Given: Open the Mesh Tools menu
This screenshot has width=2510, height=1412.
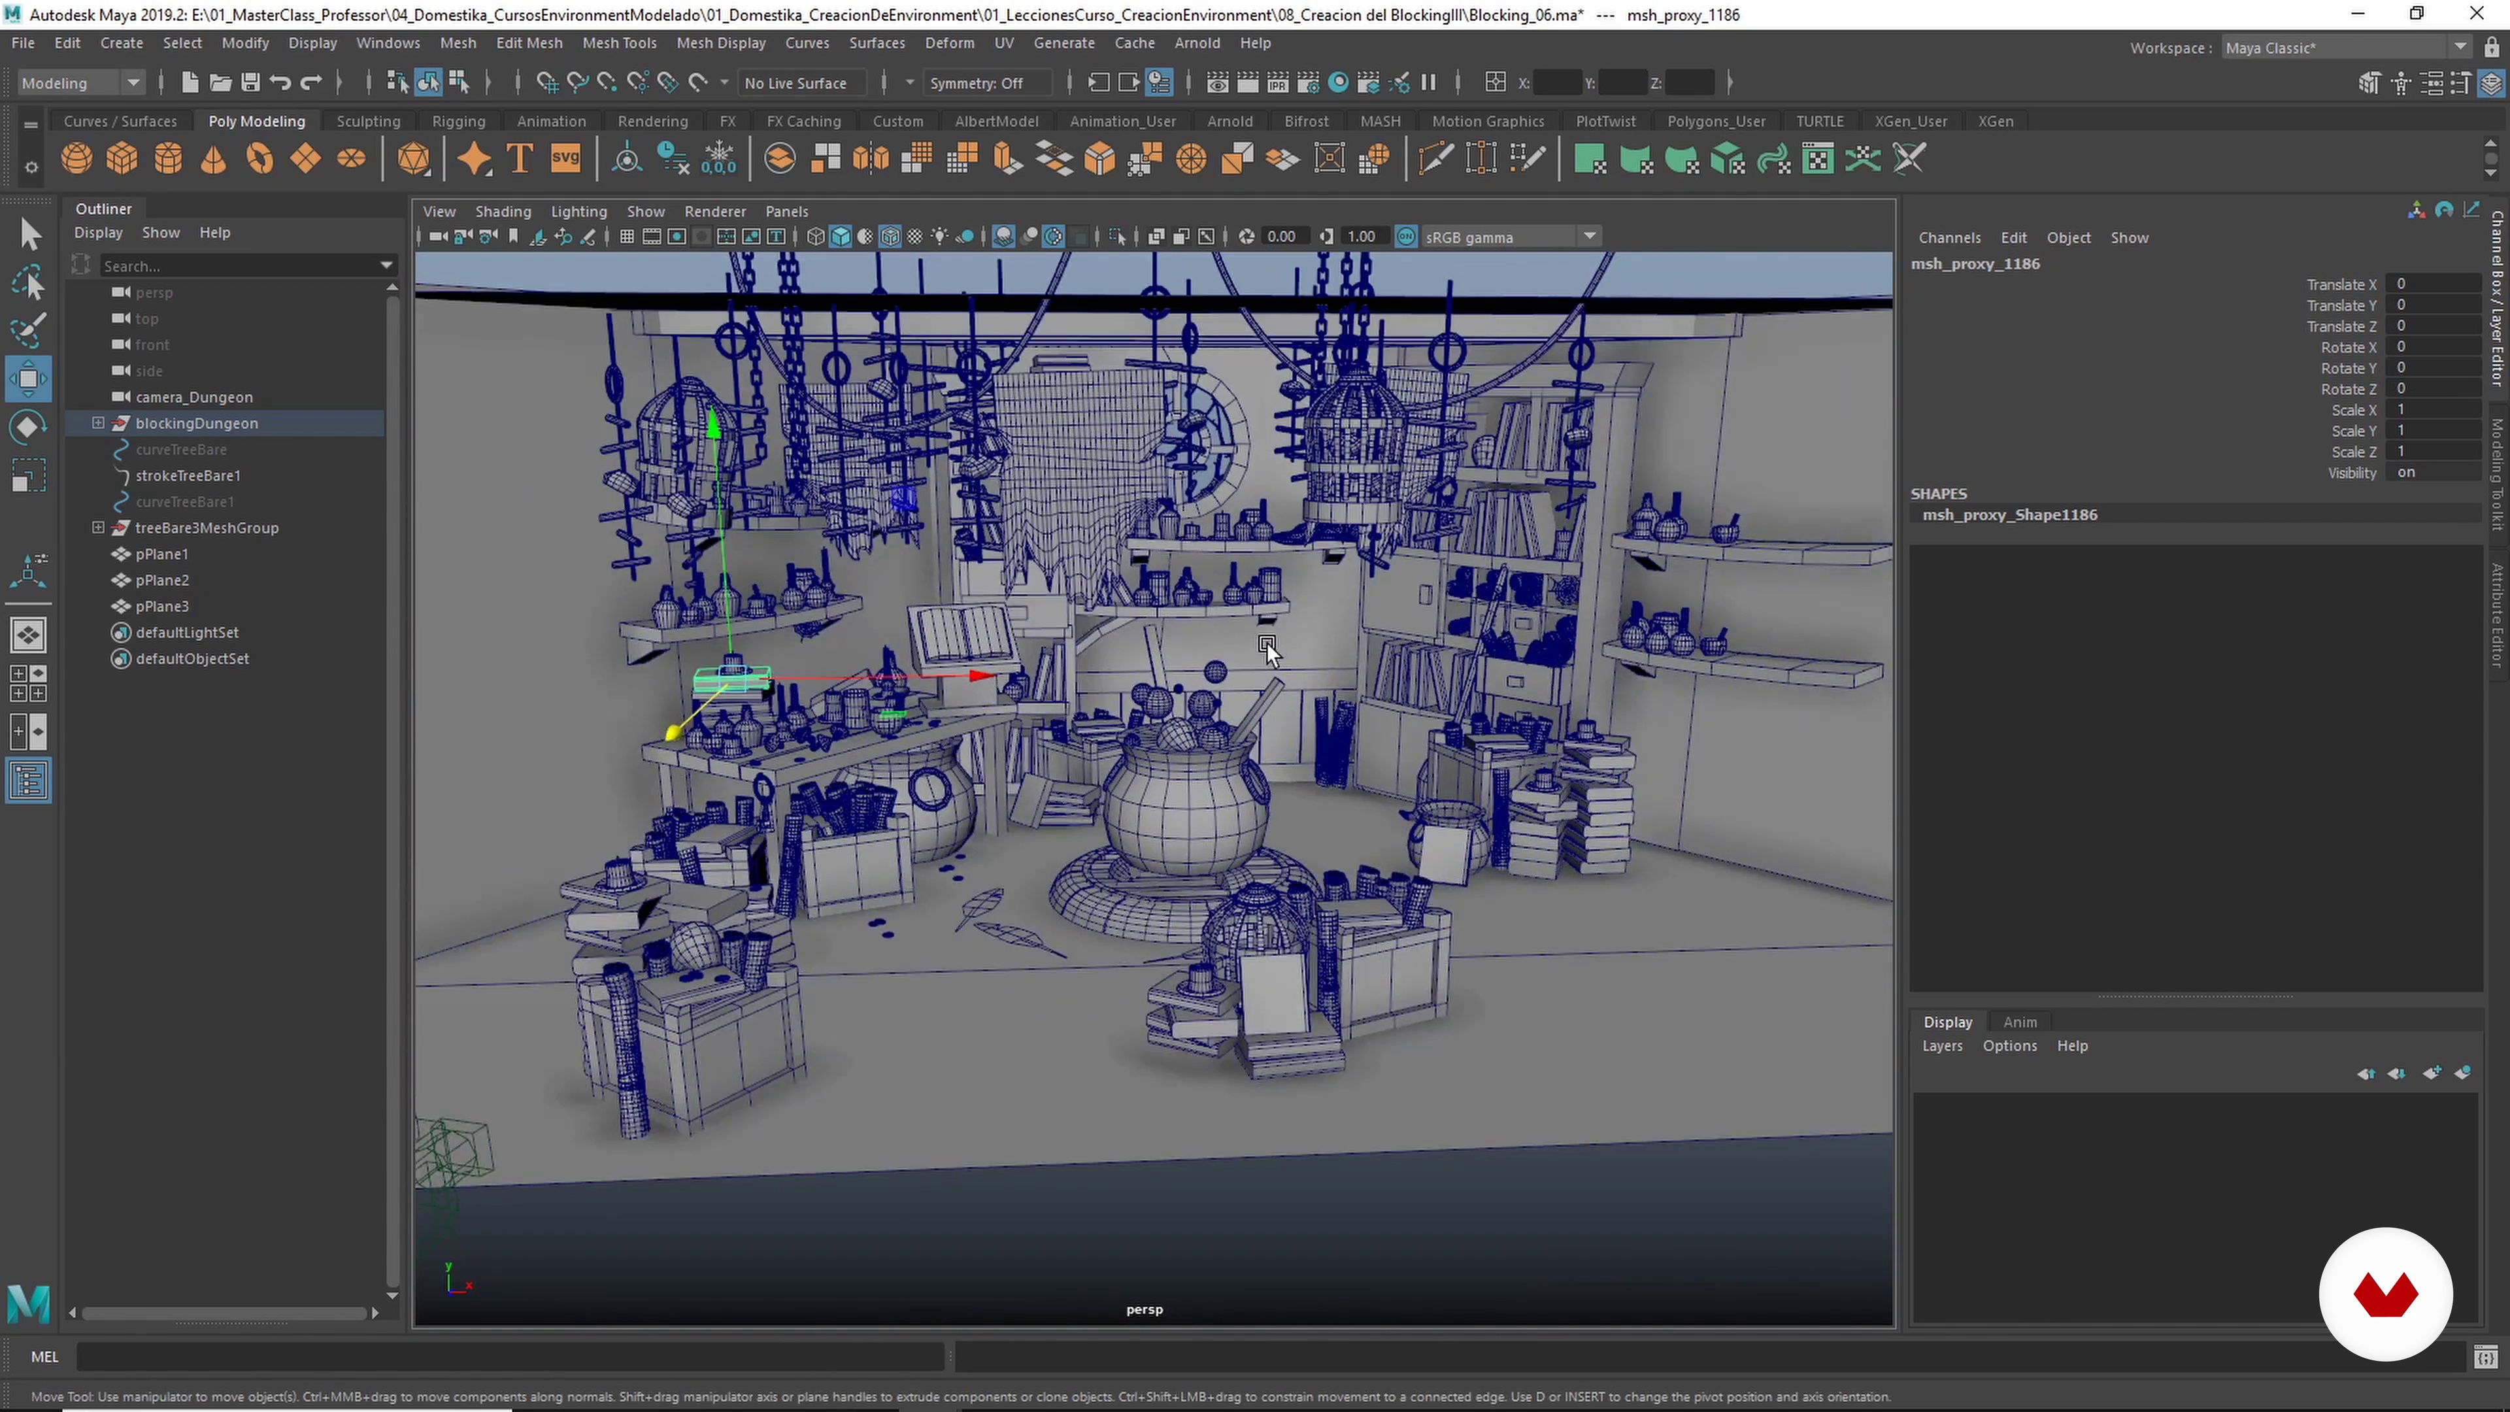Looking at the screenshot, I should (619, 43).
